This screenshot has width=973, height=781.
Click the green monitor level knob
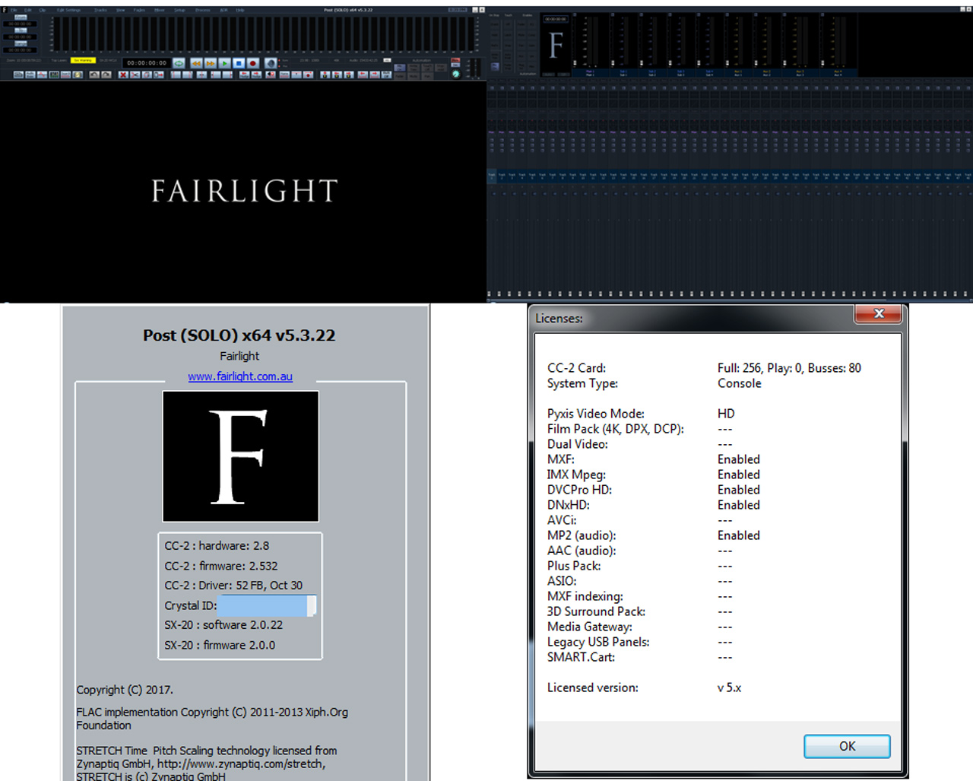[456, 74]
